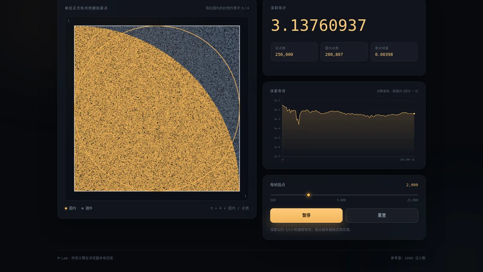Click the 25,000 end of the slider scale
This screenshot has height=272, width=483.
pyautogui.click(x=412, y=200)
